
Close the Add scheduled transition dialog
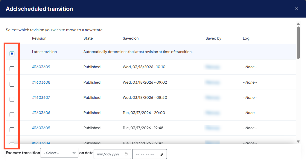click(x=297, y=9)
